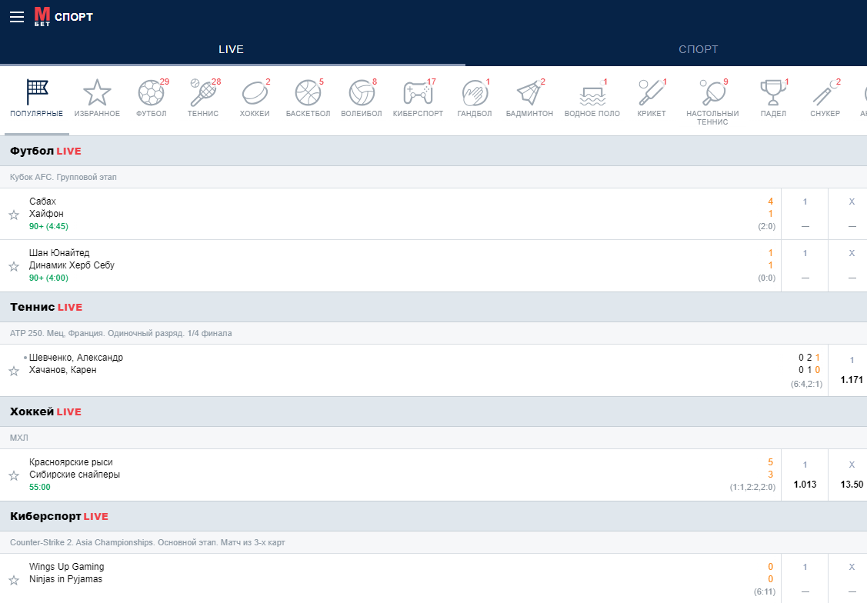Open the Избранное star category
The height and width of the screenshot is (603, 867).
point(97,98)
